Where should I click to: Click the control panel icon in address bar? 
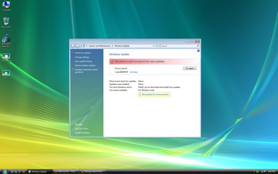point(84,46)
